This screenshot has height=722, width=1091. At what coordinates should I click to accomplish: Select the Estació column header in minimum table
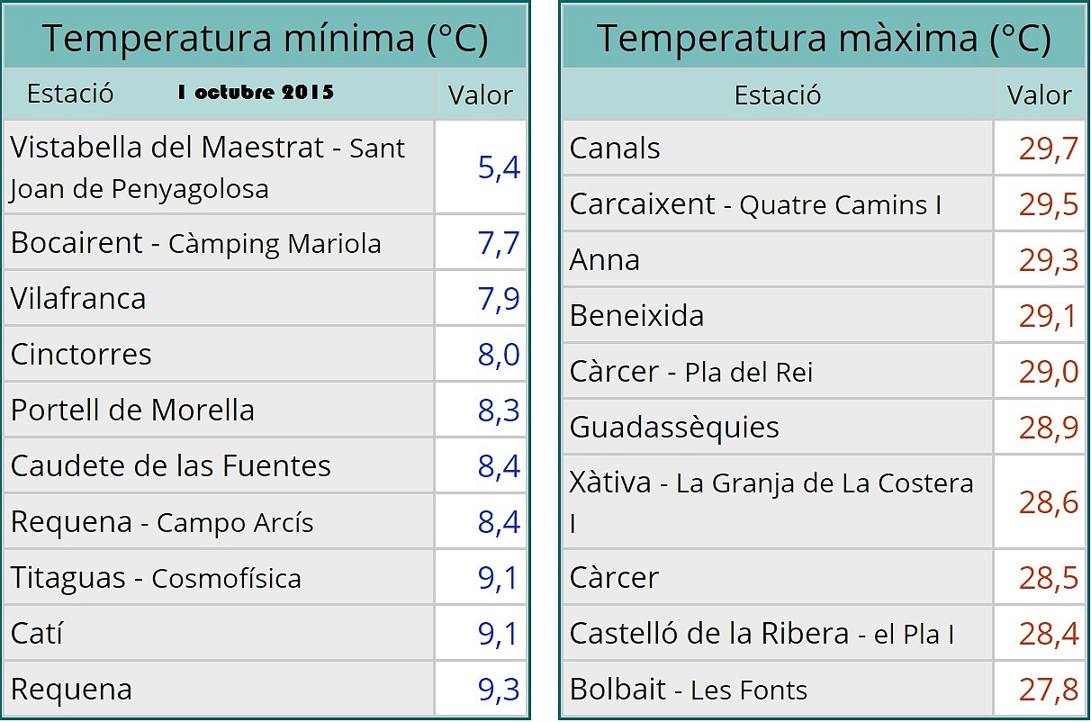(x=70, y=94)
